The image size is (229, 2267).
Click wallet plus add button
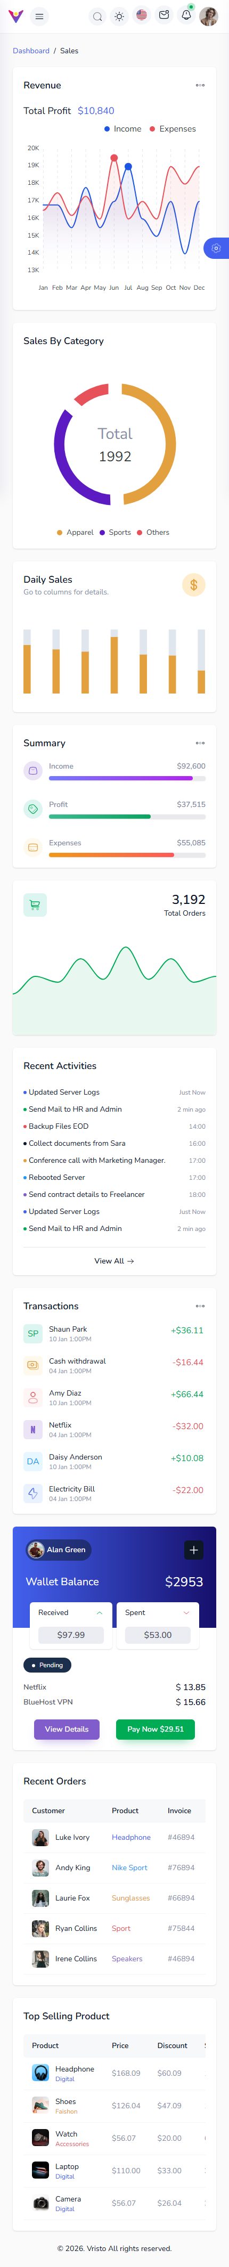(x=194, y=1550)
